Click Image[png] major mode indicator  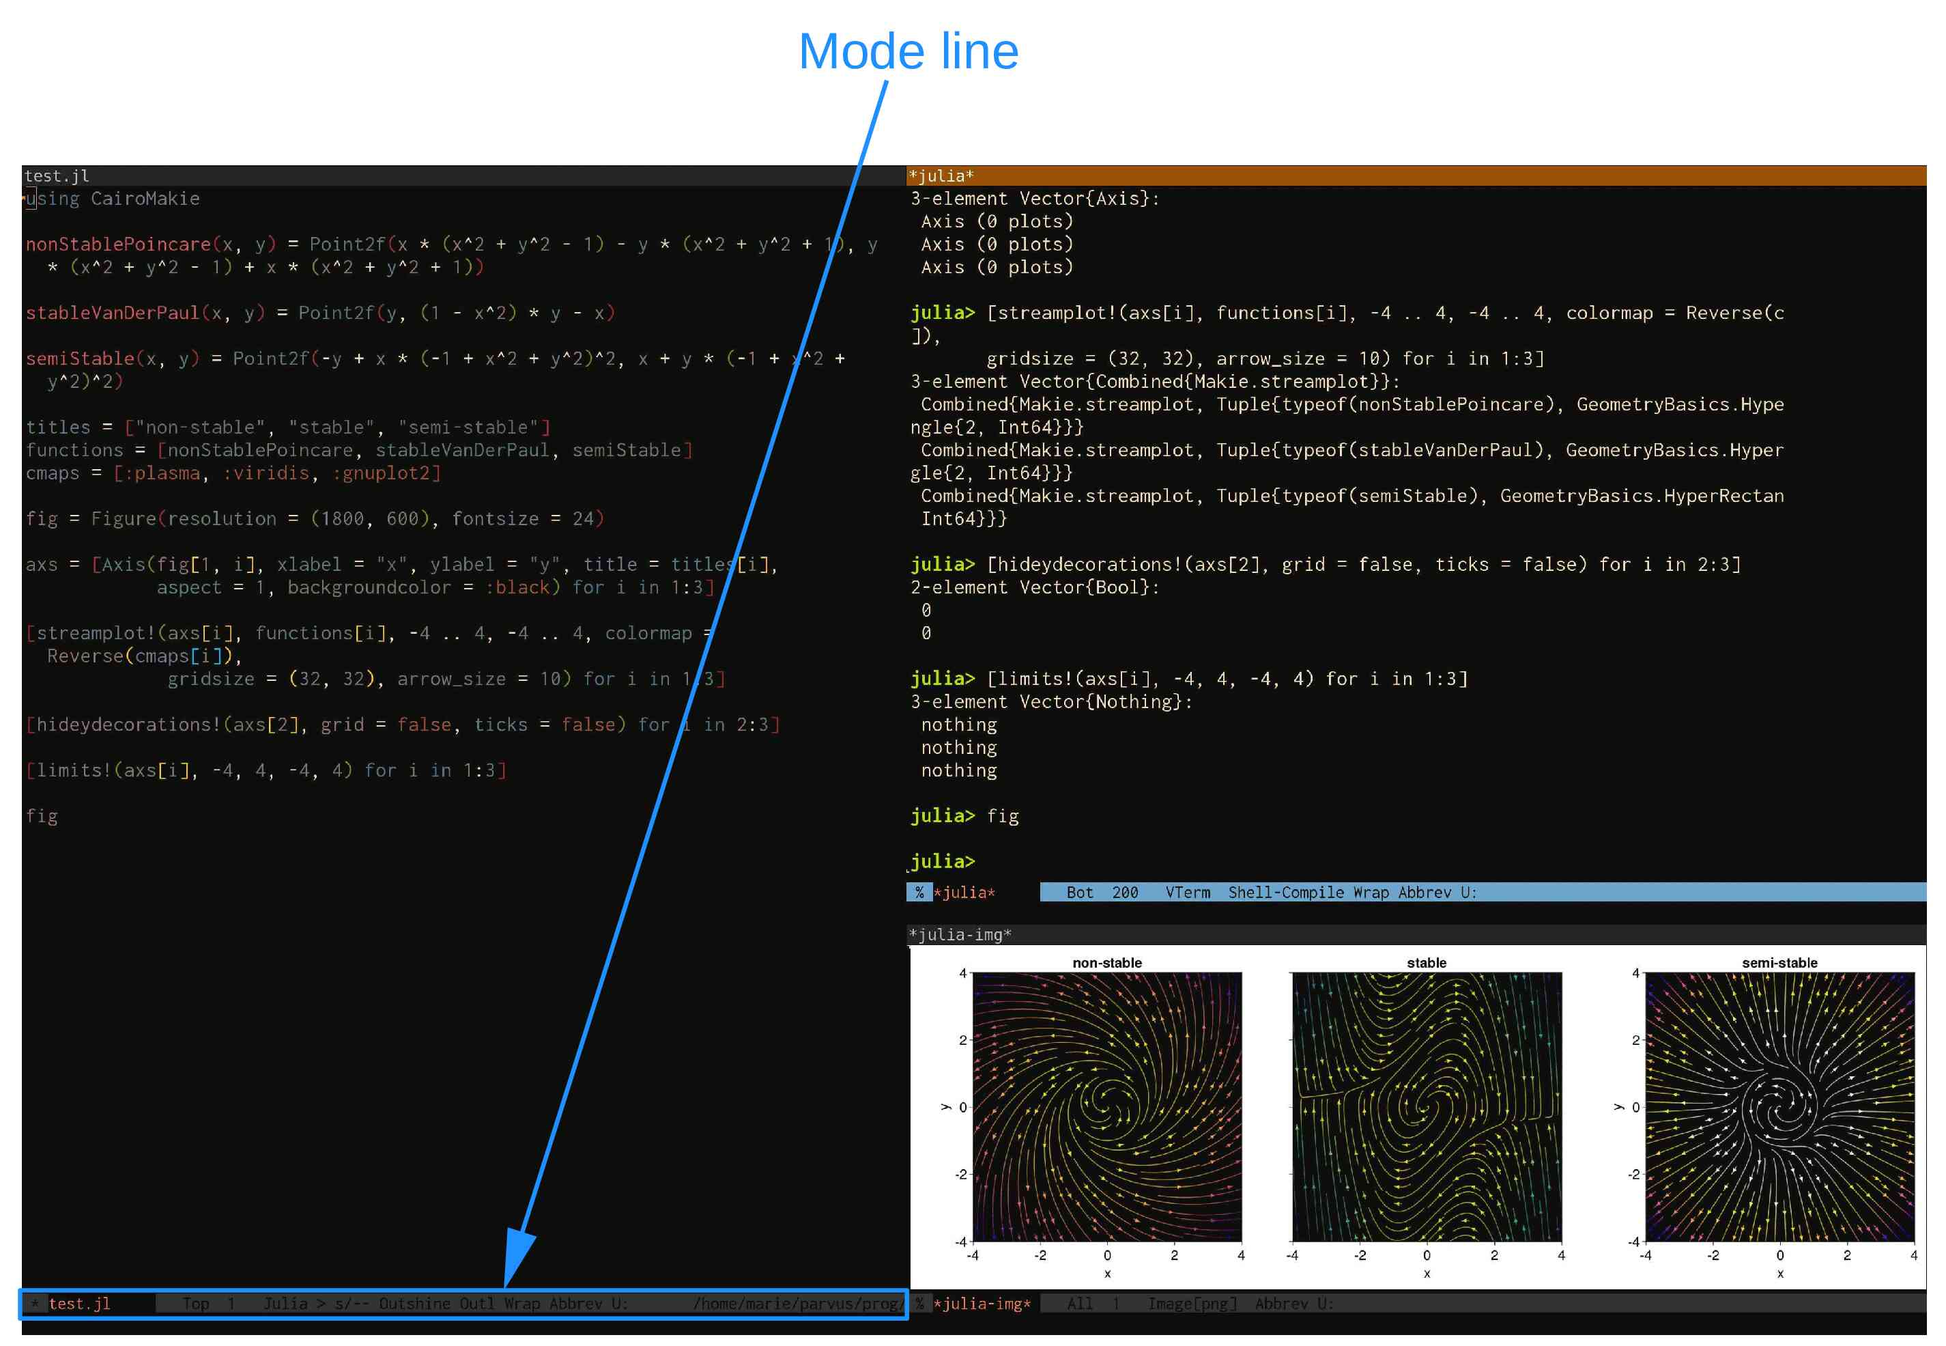(1192, 1304)
